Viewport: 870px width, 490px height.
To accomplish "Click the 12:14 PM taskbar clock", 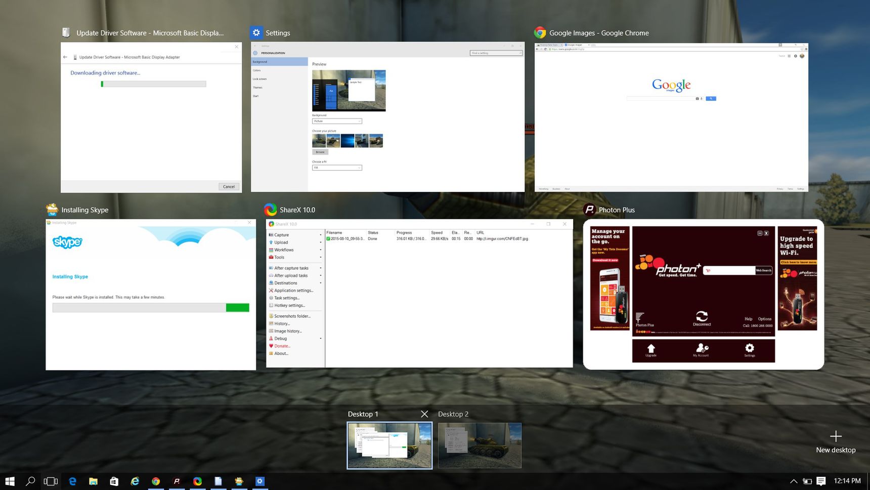I will pyautogui.click(x=847, y=481).
